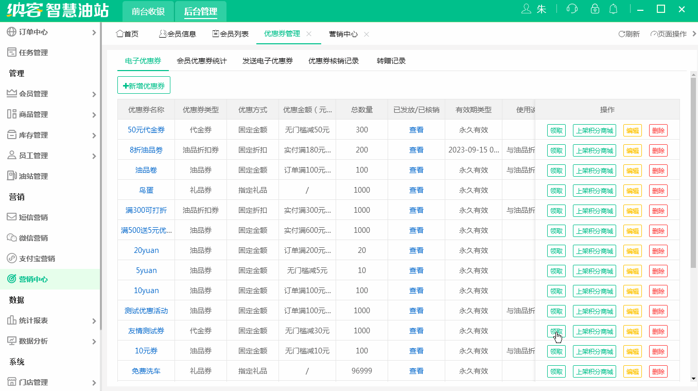Click the 微营销 sidebar icon
698x391 pixels.
click(11, 237)
